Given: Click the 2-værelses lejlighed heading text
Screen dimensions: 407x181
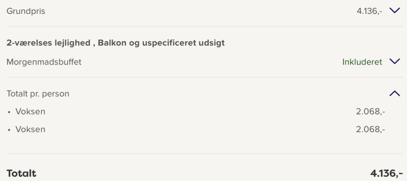Looking at the screenshot, I should point(48,43).
